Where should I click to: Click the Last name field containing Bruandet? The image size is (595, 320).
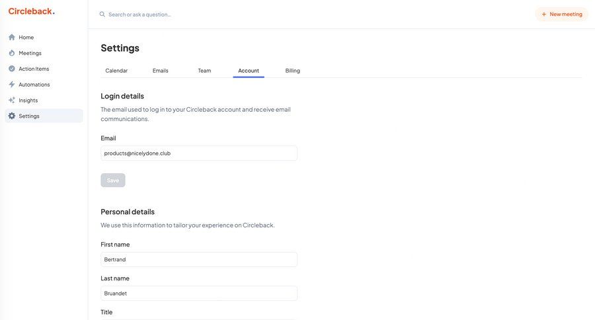(198, 294)
